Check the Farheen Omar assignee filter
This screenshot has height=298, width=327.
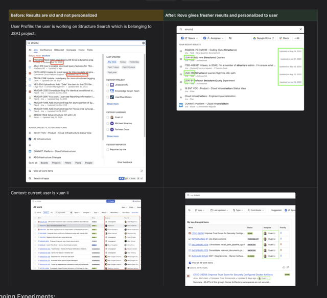108,129
